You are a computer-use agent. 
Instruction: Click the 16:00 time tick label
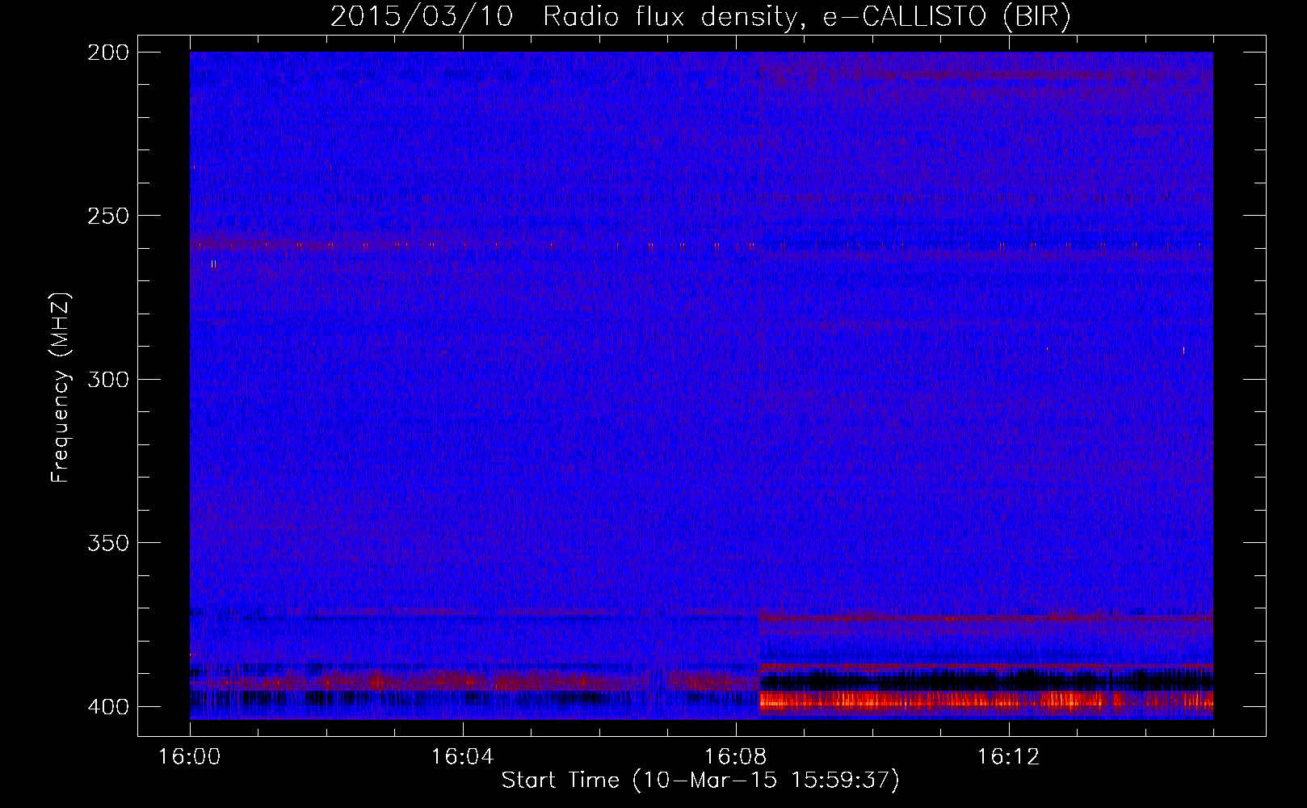point(190,757)
